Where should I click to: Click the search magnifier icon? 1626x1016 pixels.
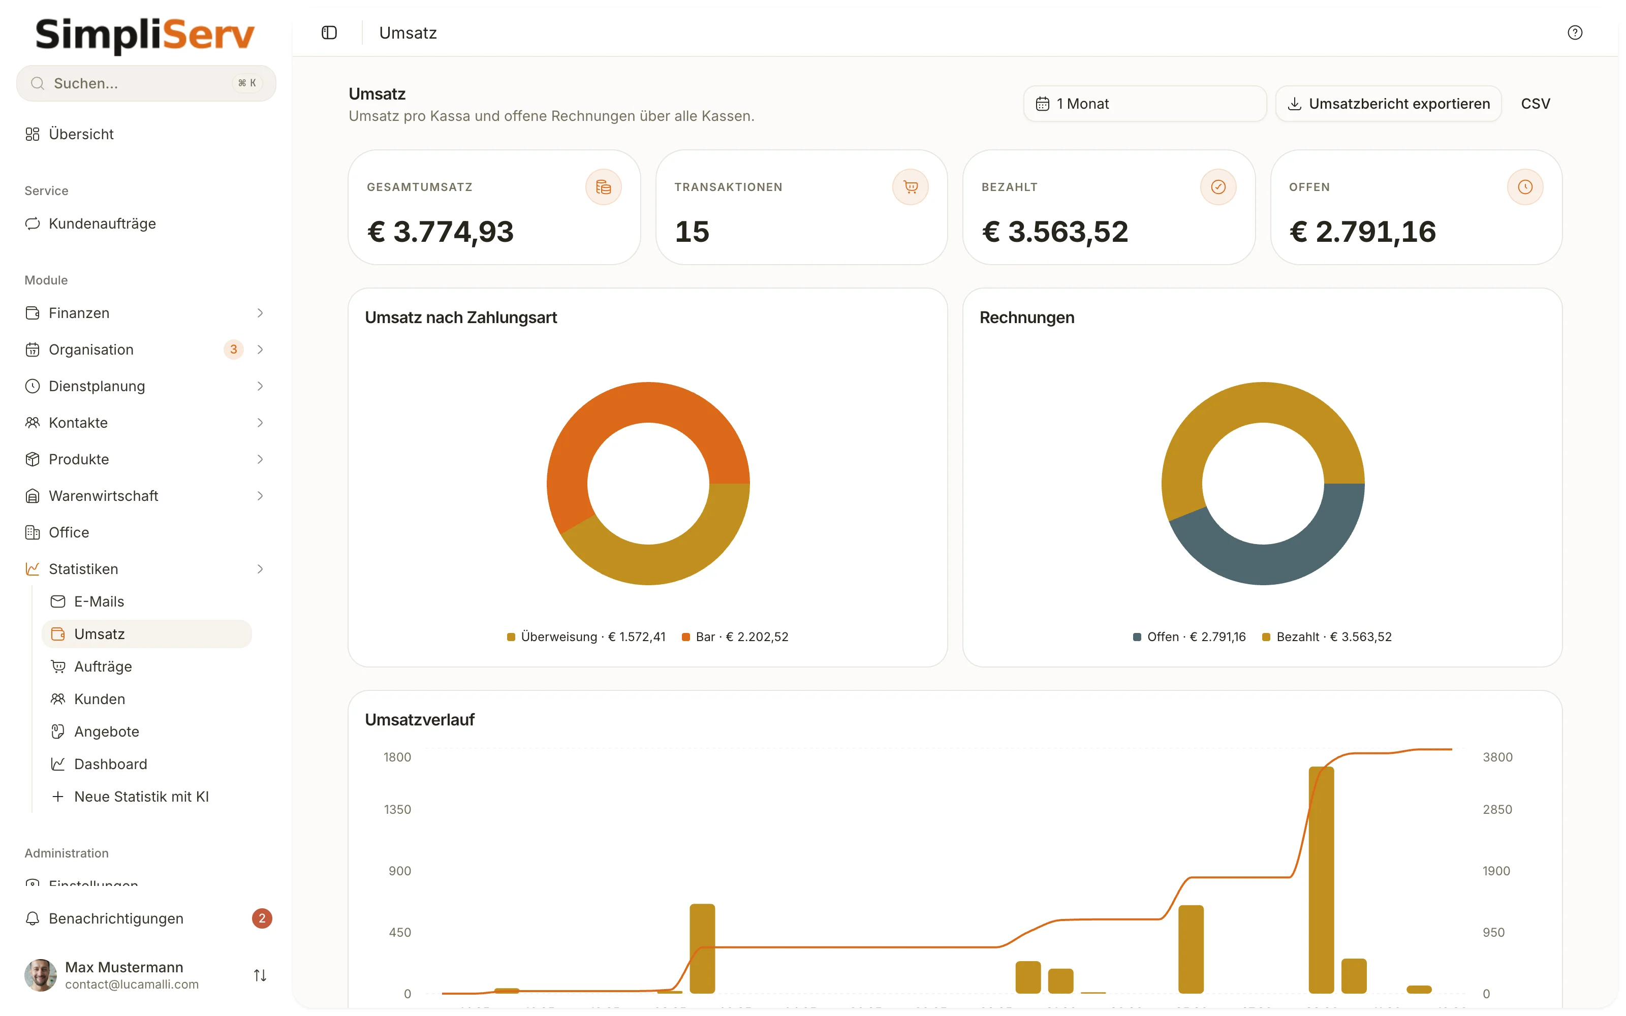(38, 83)
